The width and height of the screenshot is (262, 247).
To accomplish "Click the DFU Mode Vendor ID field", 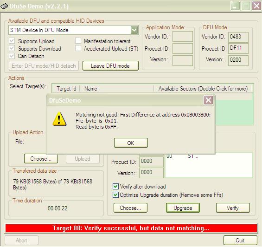I will (238, 37).
